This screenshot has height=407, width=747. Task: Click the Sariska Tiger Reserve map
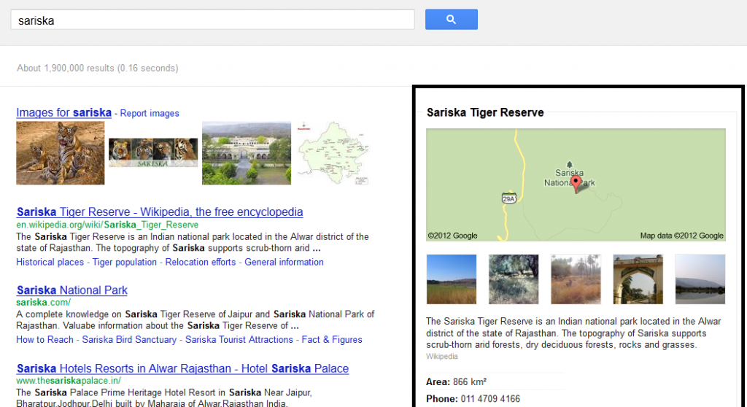576,185
